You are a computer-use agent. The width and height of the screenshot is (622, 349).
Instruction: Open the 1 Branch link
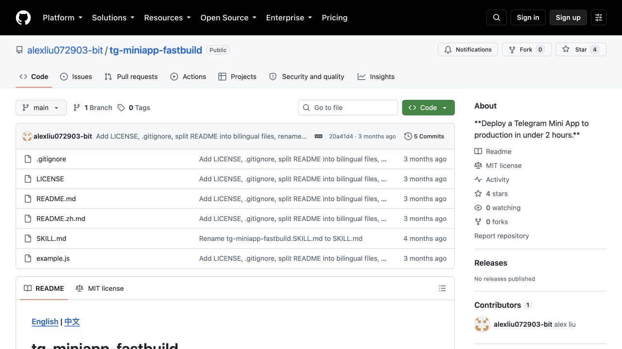[92, 108]
